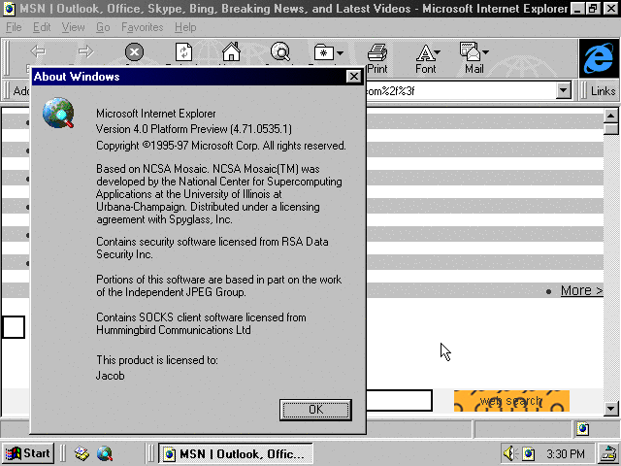This screenshot has height=466, width=621.
Task: Click the address bar URL field
Action: point(461,90)
